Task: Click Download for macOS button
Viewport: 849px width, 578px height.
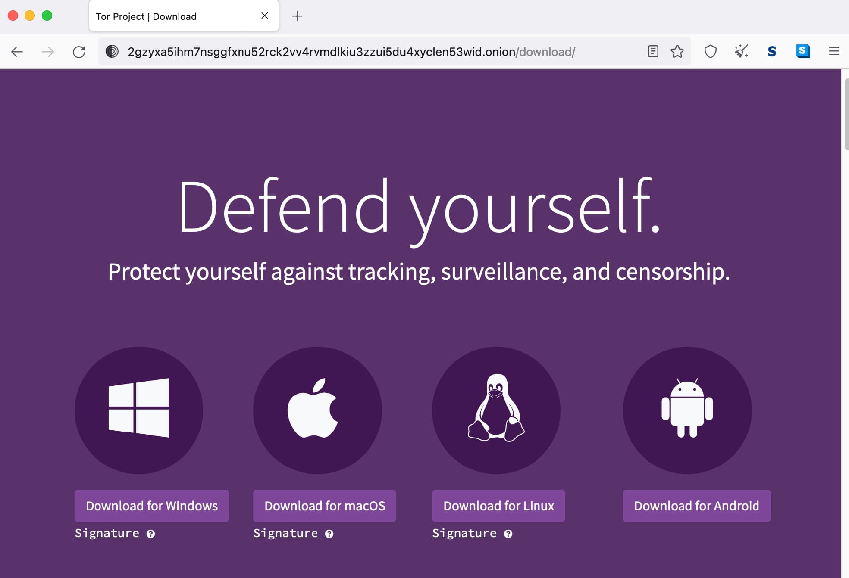Action: 324,506
